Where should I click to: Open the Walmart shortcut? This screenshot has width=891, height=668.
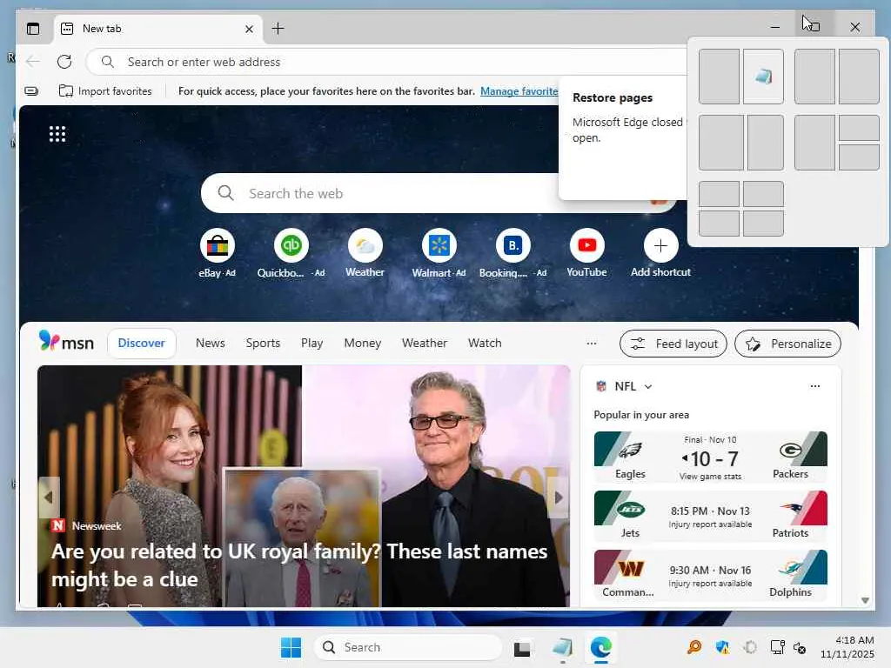(439, 253)
